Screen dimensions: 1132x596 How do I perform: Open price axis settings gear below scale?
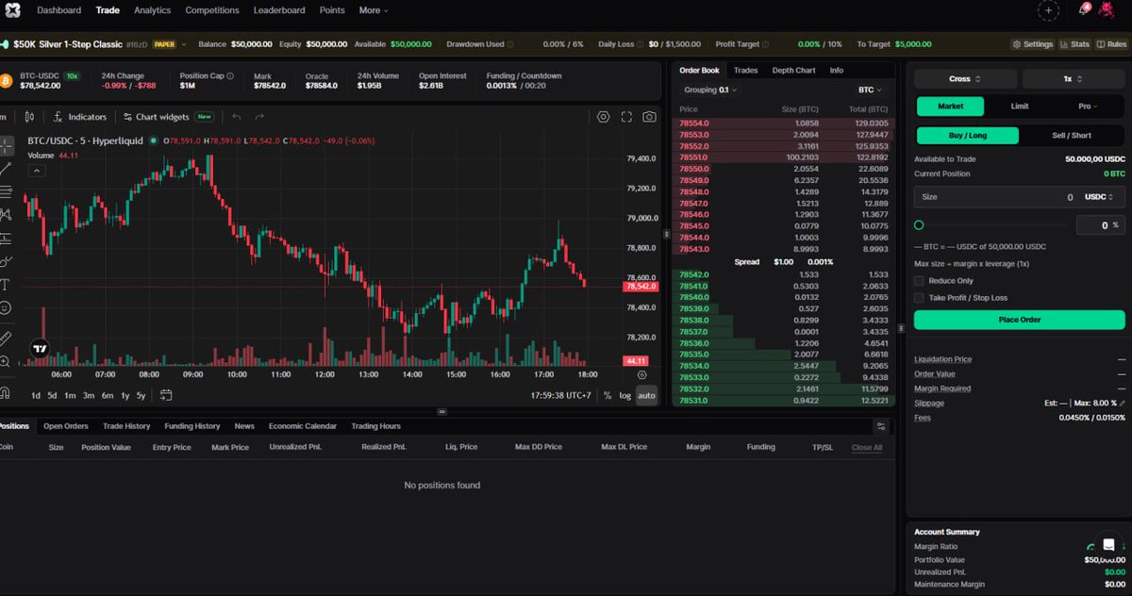tap(642, 374)
